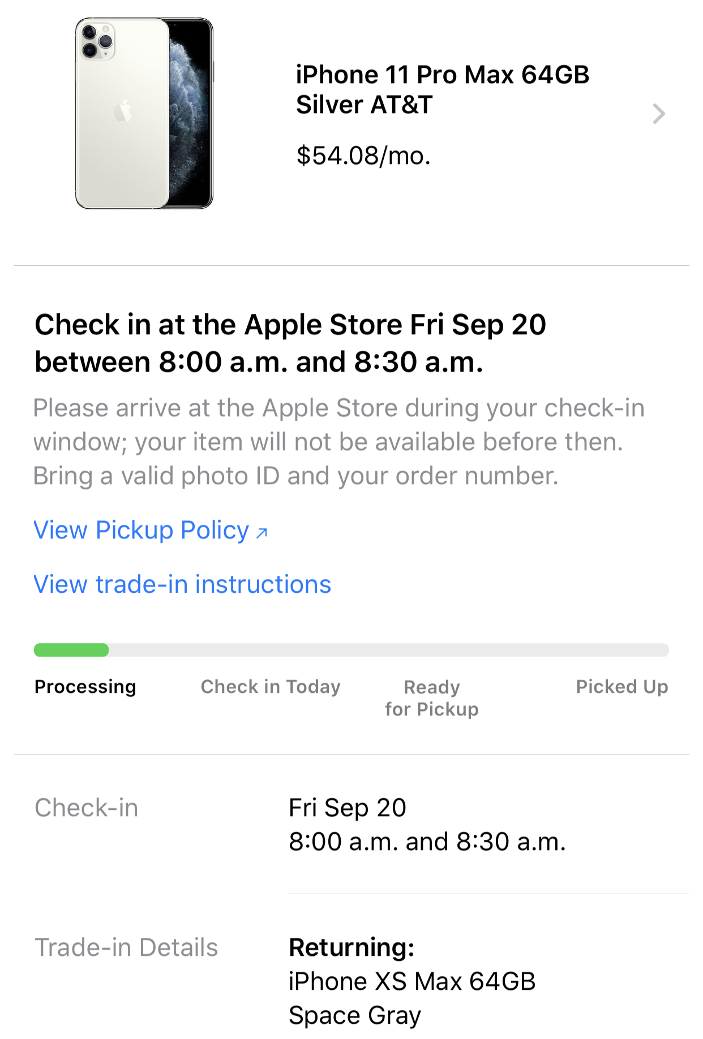Click the external arrow icon beside Pickup Policy
The image size is (703, 1039).
[262, 532]
